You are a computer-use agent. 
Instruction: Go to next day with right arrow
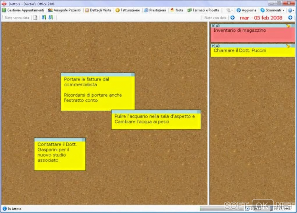pyautogui.click(x=290, y=17)
